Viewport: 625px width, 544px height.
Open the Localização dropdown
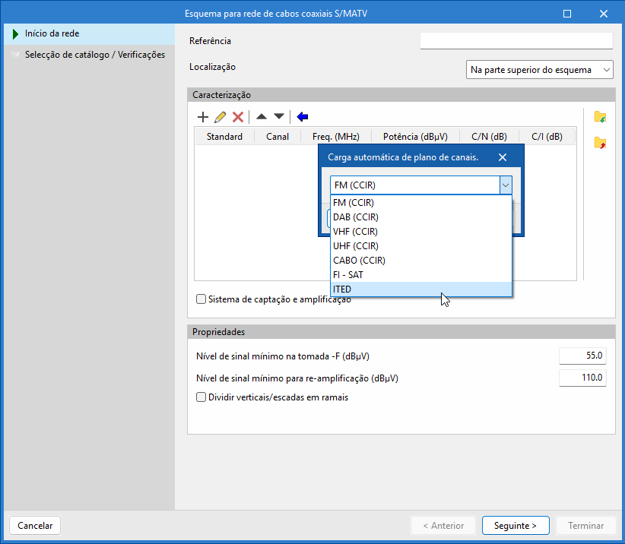click(x=539, y=70)
